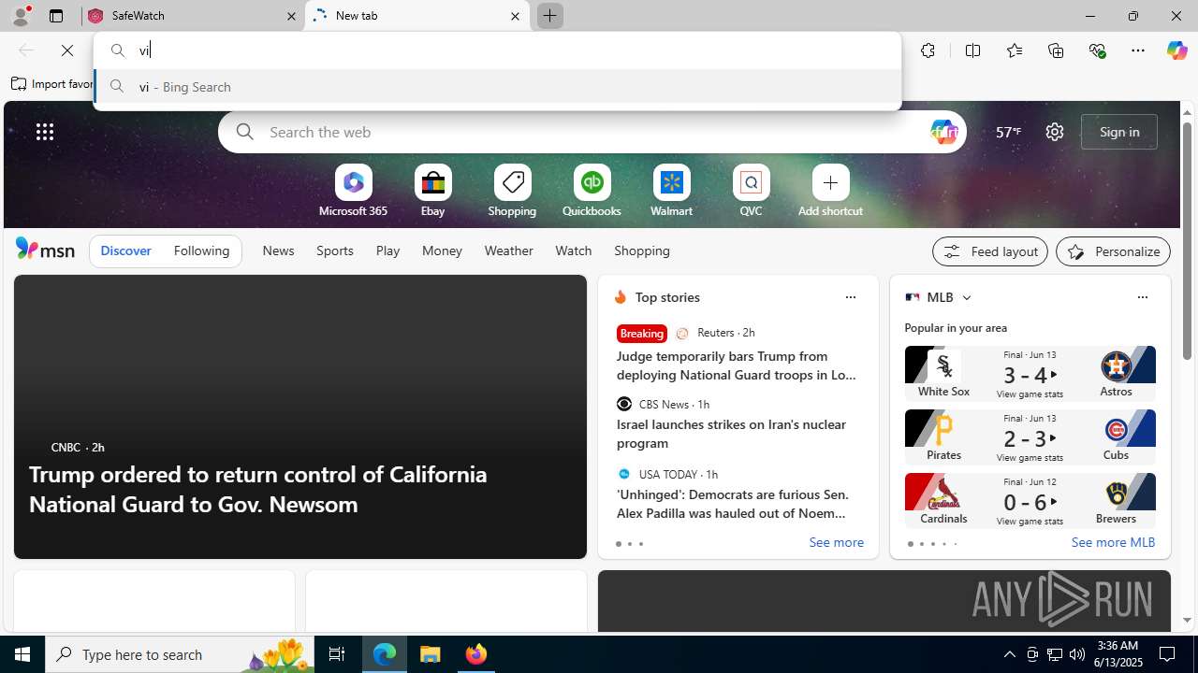Click See more MLB link
Screen dimensions: 1198x673
click(1113, 543)
